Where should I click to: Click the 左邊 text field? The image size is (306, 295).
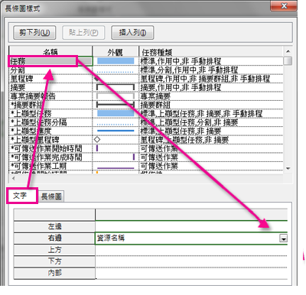click(x=191, y=226)
